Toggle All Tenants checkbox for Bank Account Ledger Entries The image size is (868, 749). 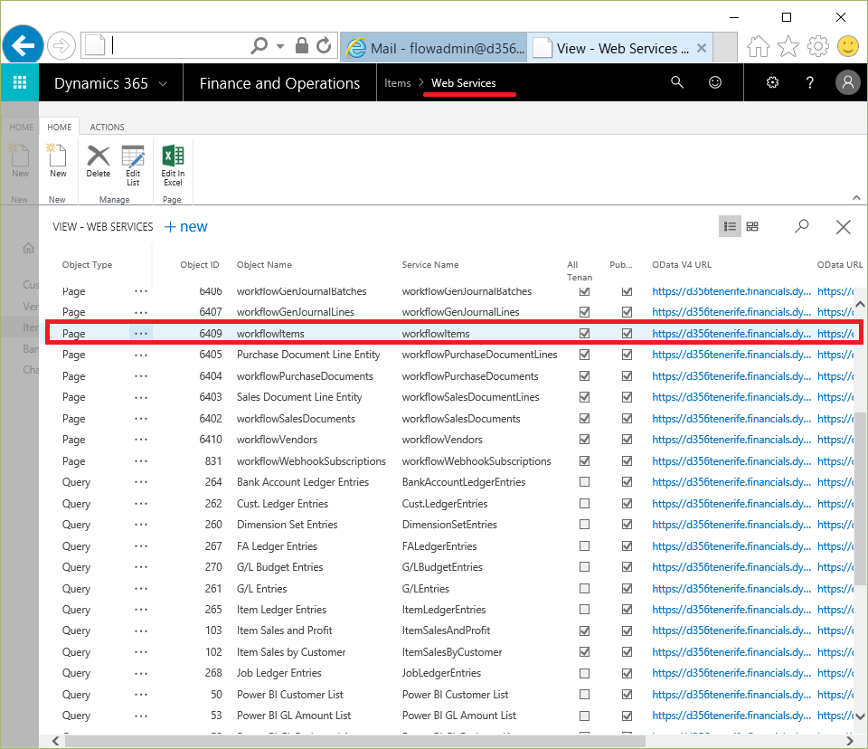584,482
